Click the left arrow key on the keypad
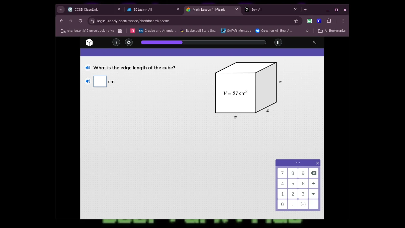Image resolution: width=405 pixels, height=228 pixels. tap(313, 183)
